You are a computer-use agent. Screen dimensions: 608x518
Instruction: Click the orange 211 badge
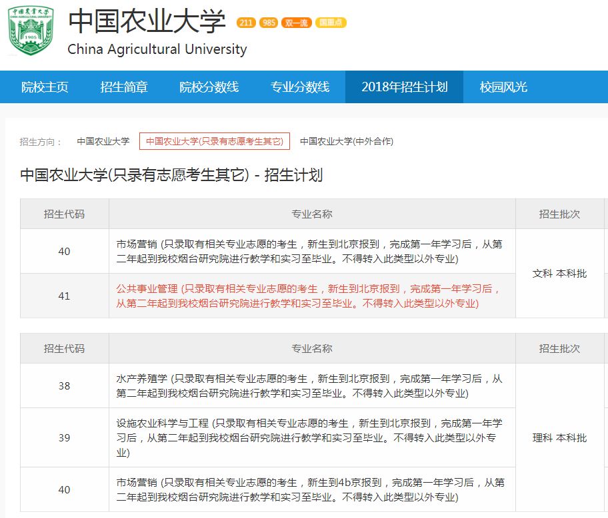pos(246,23)
